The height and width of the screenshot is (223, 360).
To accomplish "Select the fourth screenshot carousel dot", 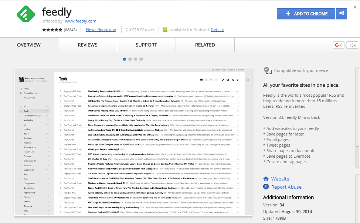I will (x=141, y=59).
